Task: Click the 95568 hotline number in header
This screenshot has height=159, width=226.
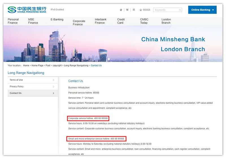Action: click(146, 10)
